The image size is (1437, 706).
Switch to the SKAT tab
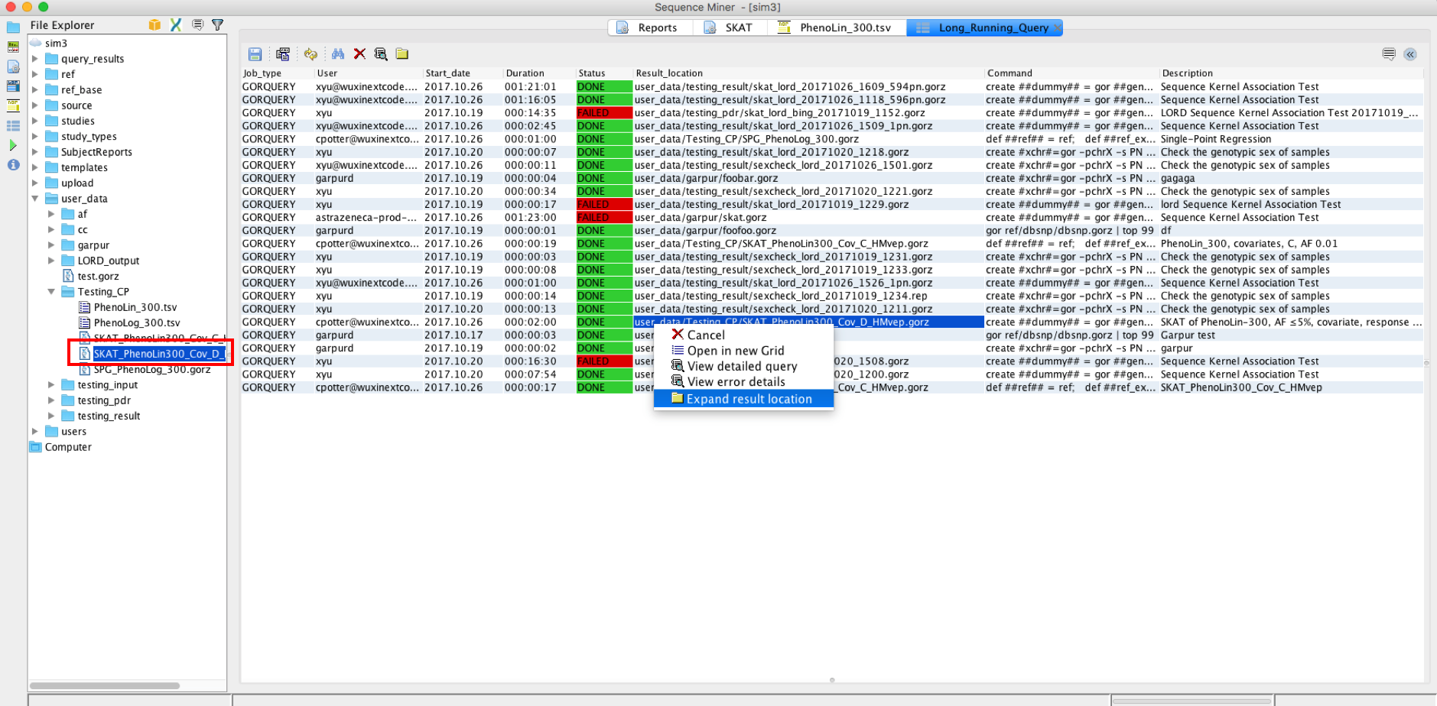(x=730, y=28)
